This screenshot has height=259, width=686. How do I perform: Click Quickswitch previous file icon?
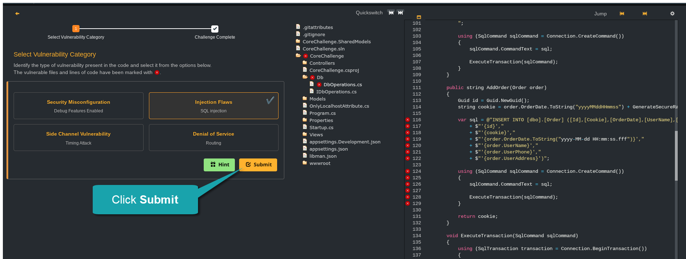click(x=391, y=13)
